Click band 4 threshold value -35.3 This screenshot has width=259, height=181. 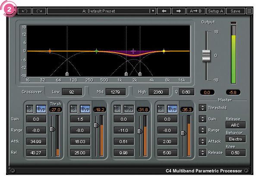187,109
